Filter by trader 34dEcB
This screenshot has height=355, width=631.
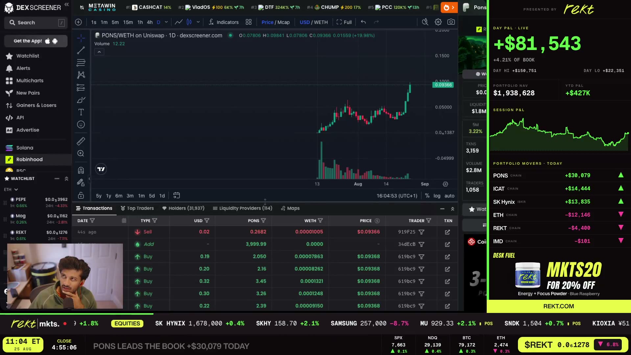tap(421, 244)
